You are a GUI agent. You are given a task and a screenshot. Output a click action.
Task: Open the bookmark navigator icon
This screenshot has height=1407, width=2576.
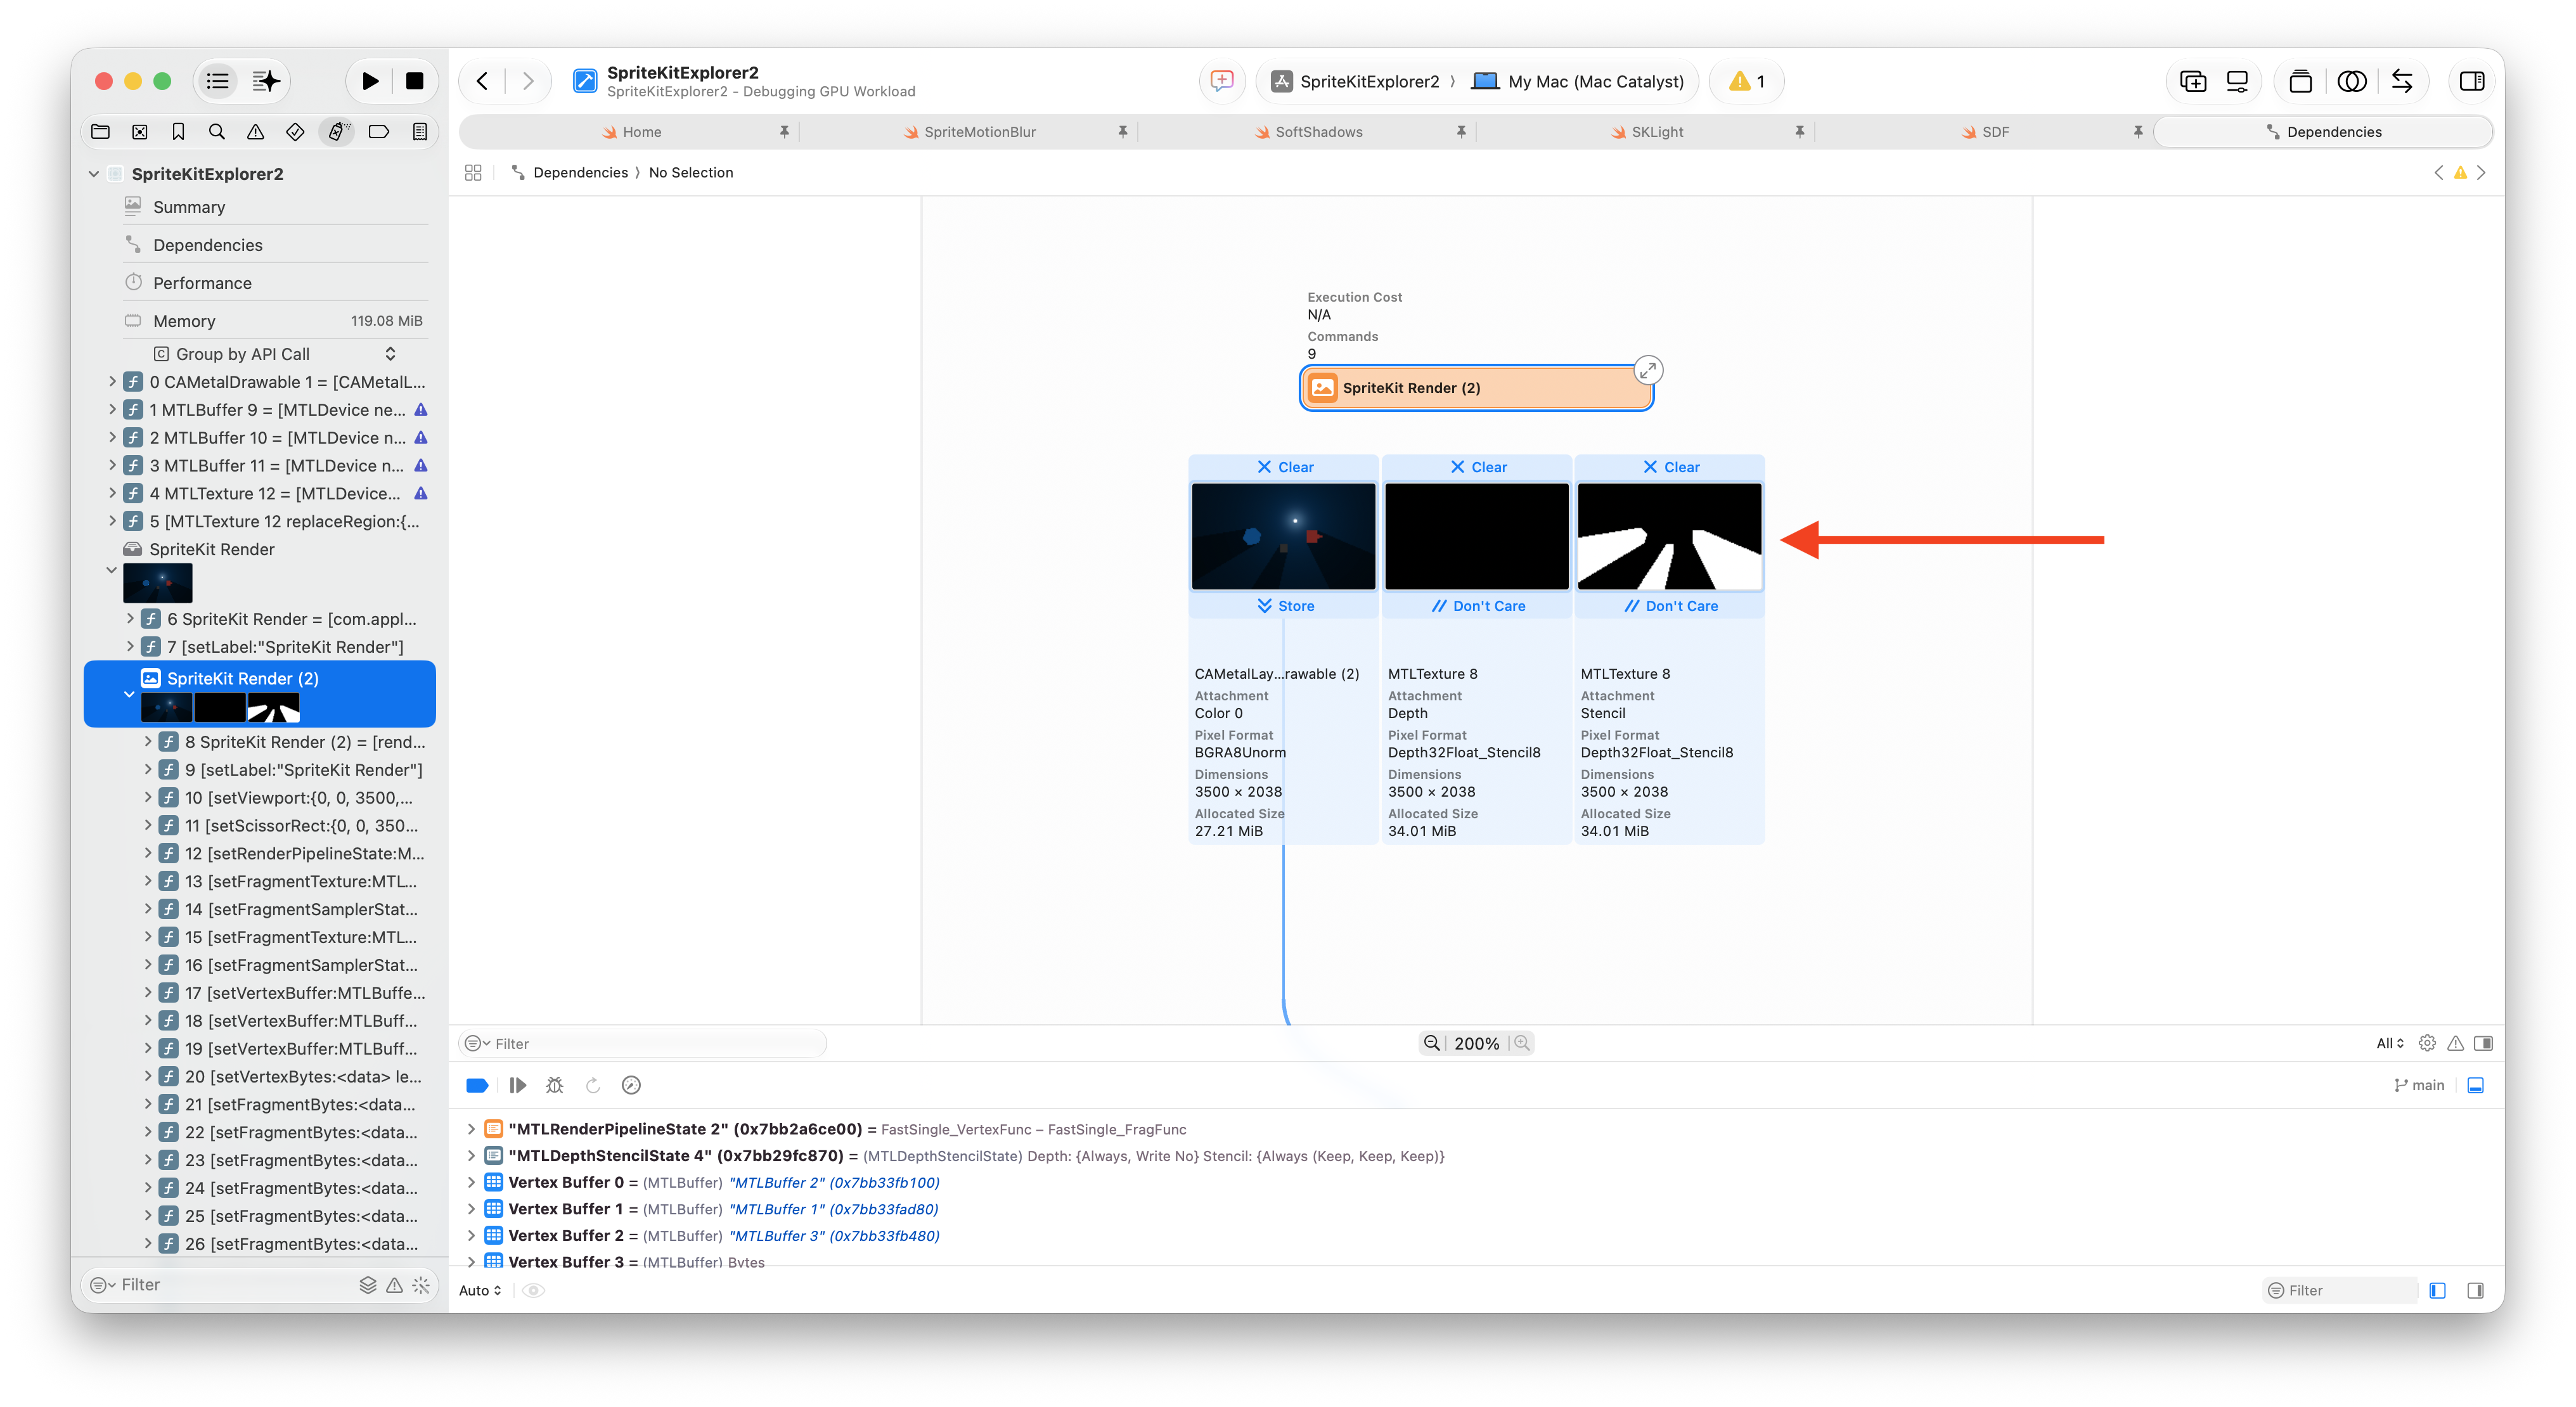[x=178, y=131]
